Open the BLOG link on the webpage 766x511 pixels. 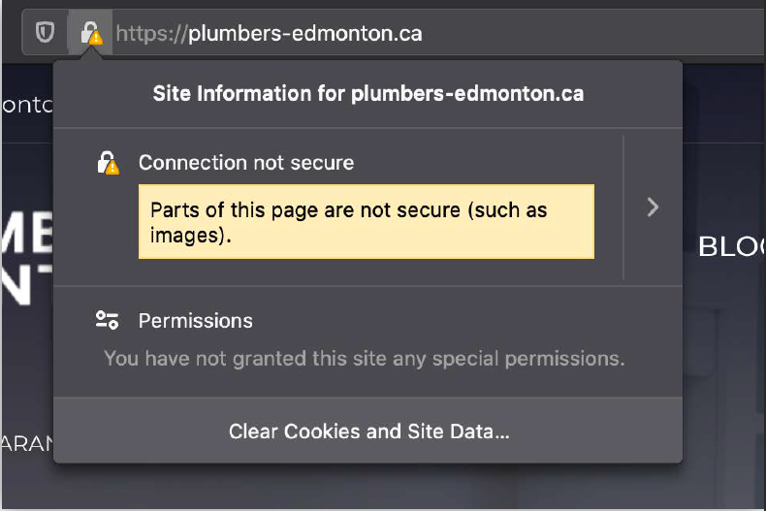[731, 247]
